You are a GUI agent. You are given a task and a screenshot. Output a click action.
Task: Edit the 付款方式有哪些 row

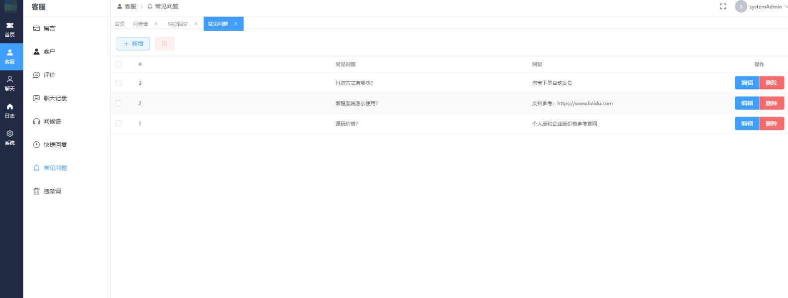point(747,83)
